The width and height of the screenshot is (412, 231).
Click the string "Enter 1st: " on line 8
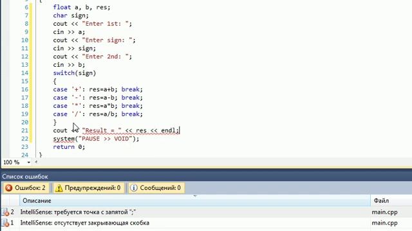(x=105, y=24)
